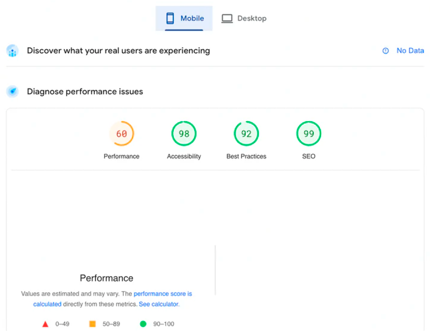Switch to the Desktop tab
Image resolution: width=430 pixels, height=331 pixels.
244,19
